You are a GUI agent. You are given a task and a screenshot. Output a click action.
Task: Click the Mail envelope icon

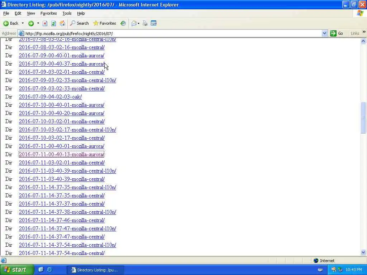click(x=134, y=23)
